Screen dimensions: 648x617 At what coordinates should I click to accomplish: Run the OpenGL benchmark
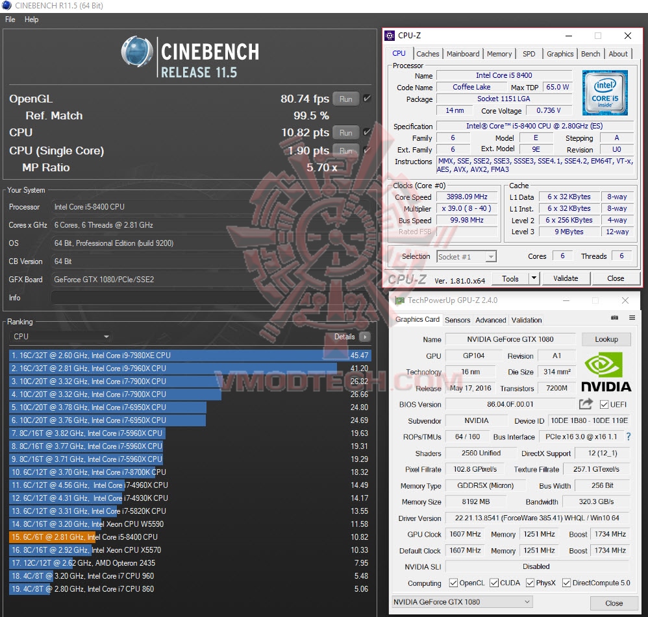click(x=346, y=99)
